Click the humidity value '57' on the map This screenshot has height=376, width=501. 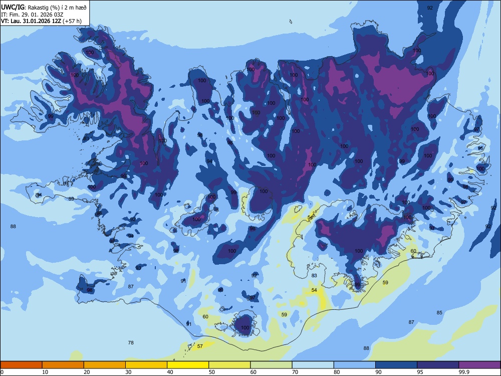(200, 346)
